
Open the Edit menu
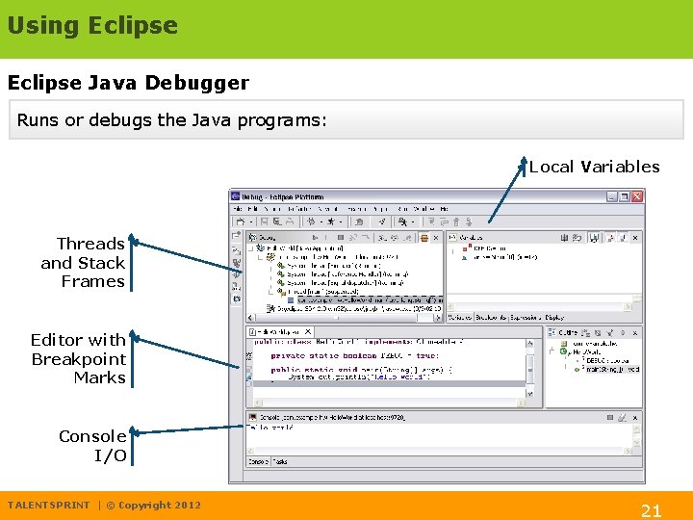pos(253,209)
